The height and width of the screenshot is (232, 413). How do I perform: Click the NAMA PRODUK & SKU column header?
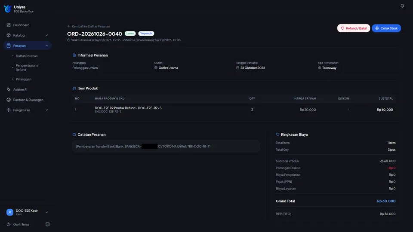(110, 98)
